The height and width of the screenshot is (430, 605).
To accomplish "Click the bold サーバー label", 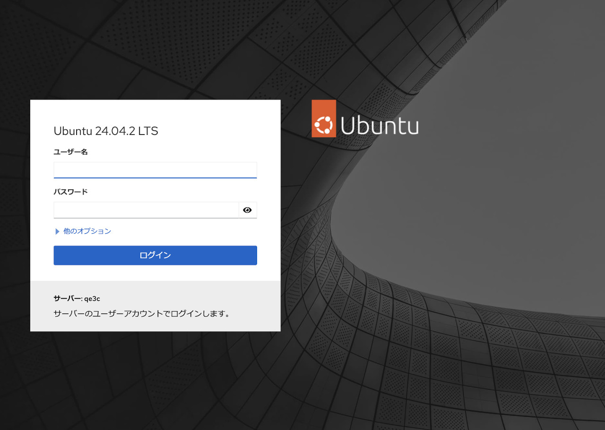I will (x=68, y=298).
